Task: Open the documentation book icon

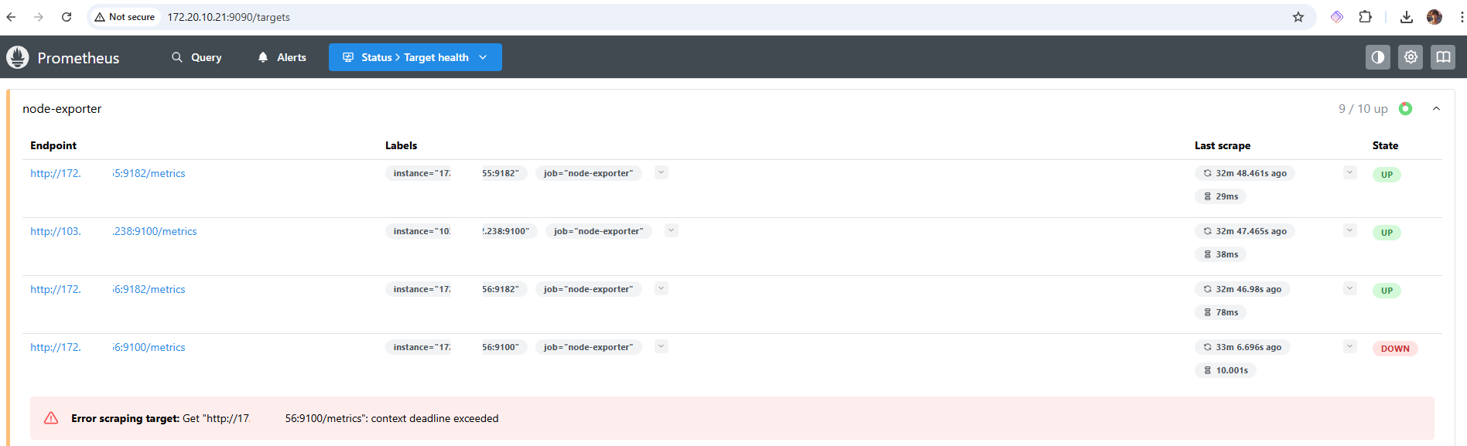Action: (x=1443, y=57)
